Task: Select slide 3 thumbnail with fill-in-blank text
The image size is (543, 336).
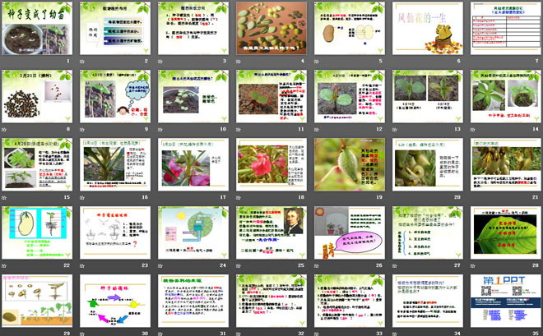Action: pyautogui.click(x=193, y=28)
